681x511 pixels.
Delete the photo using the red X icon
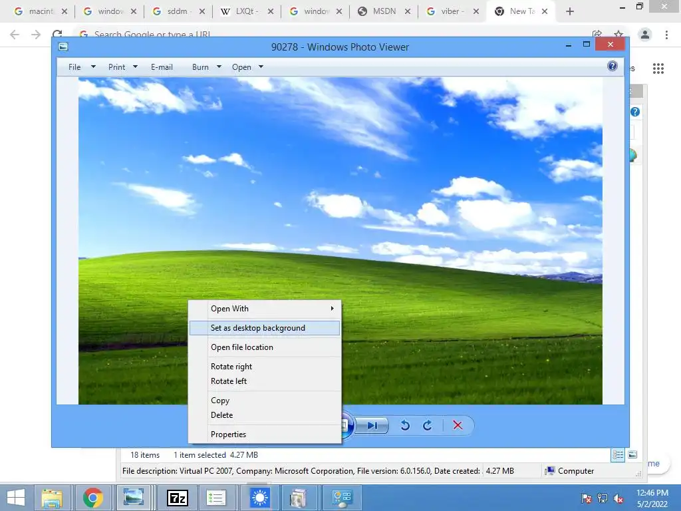(x=458, y=425)
